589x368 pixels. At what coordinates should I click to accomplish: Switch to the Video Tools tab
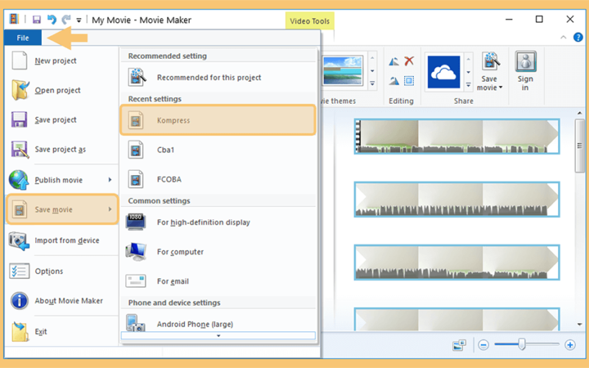tap(309, 21)
